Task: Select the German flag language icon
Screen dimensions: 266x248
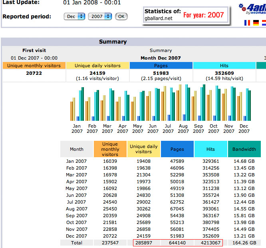Action: click(256, 23)
